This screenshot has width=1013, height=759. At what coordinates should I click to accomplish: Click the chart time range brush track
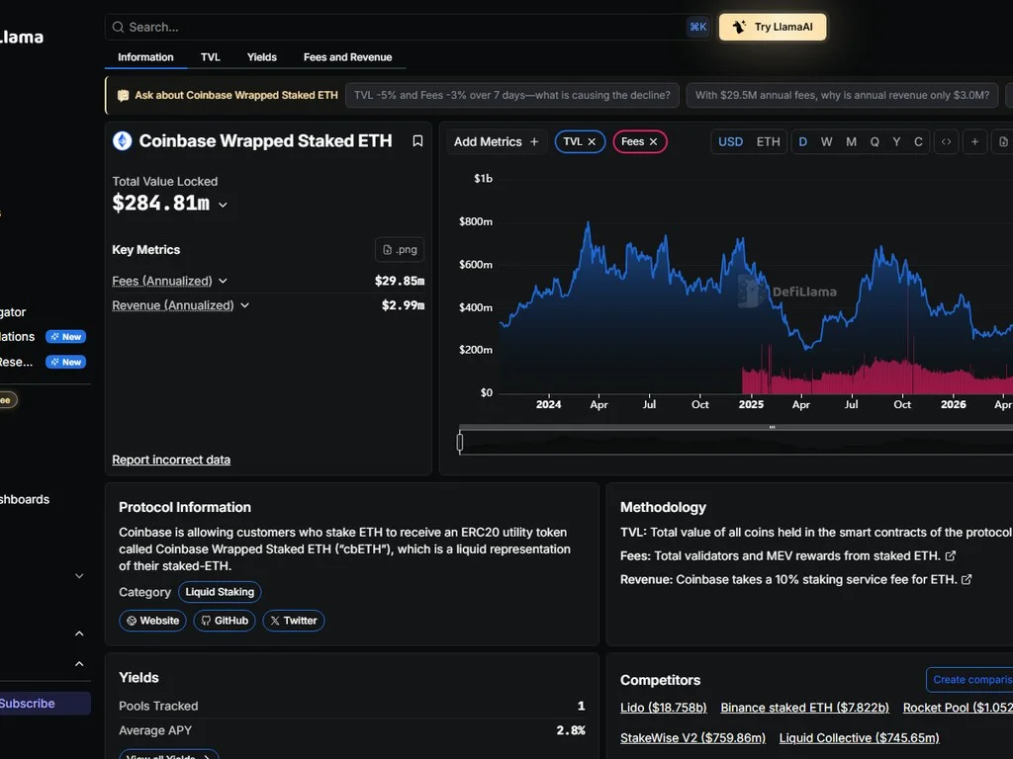point(736,443)
